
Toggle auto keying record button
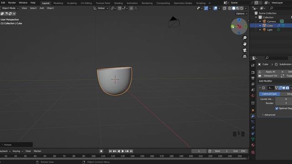pyautogui.click(x=101, y=151)
